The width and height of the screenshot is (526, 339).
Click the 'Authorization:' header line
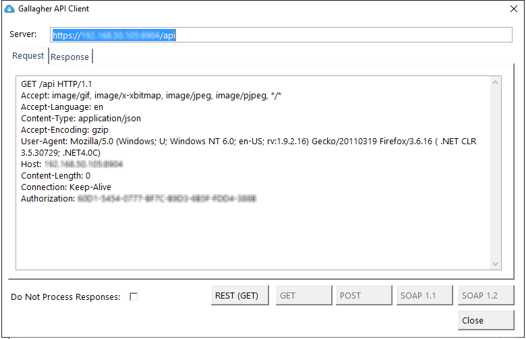coord(138,199)
